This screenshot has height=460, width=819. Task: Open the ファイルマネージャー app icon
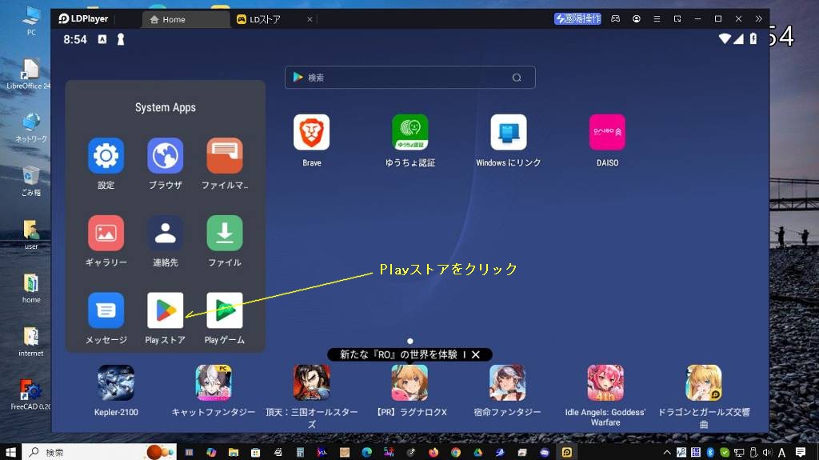(x=225, y=156)
